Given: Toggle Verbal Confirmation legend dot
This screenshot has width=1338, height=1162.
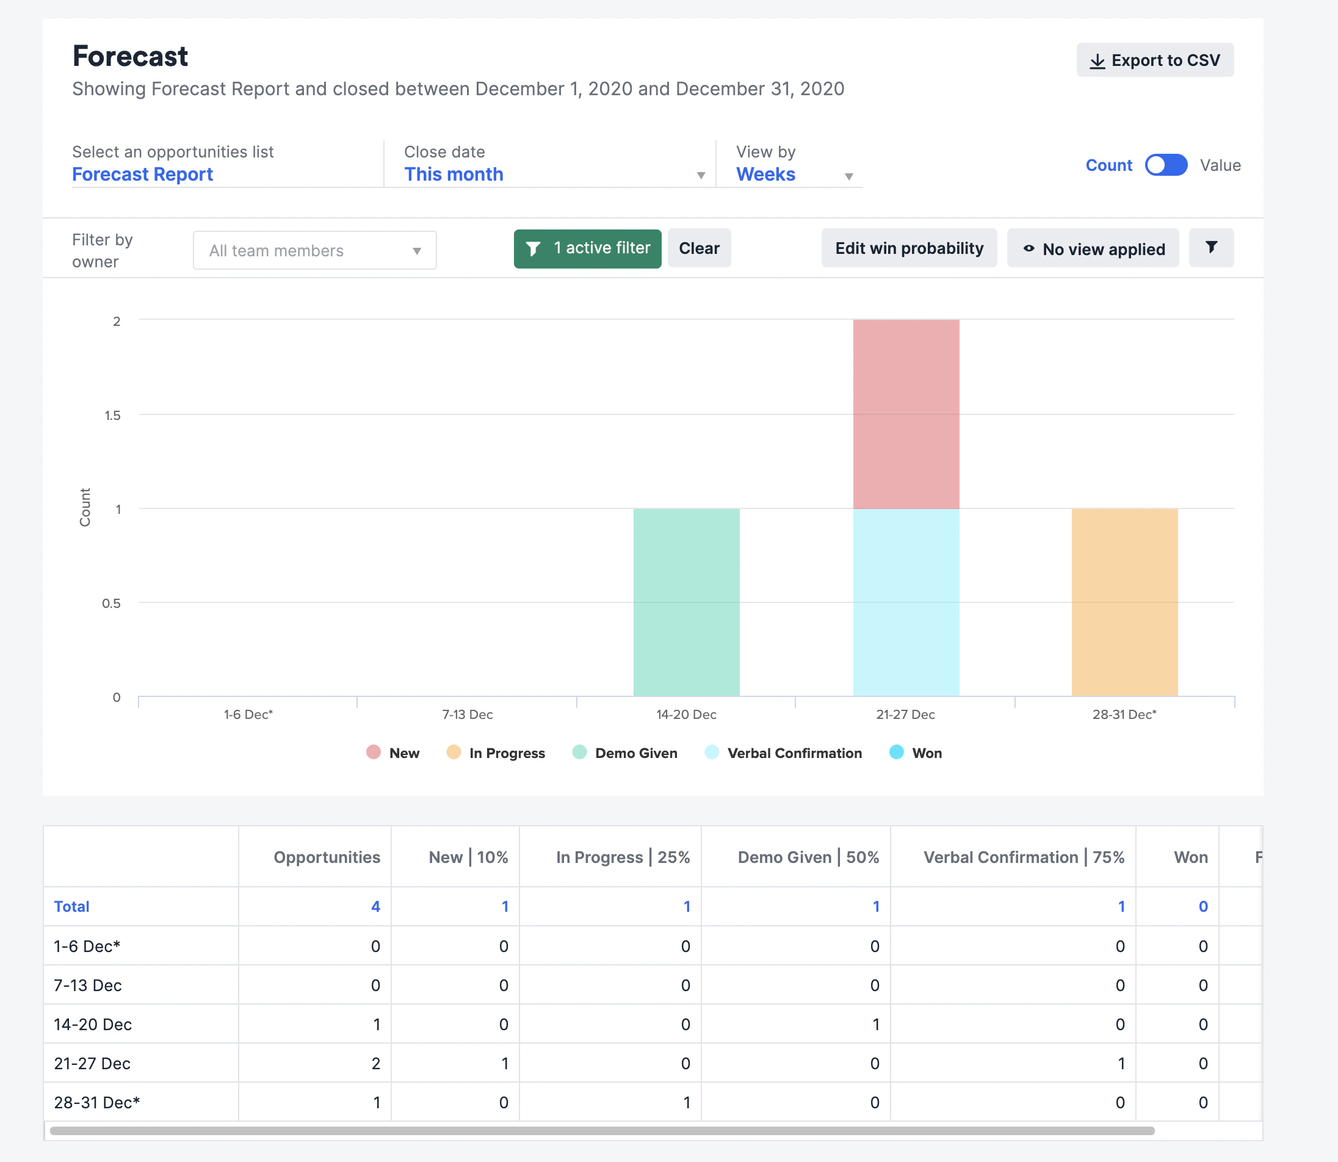Looking at the screenshot, I should (x=712, y=752).
